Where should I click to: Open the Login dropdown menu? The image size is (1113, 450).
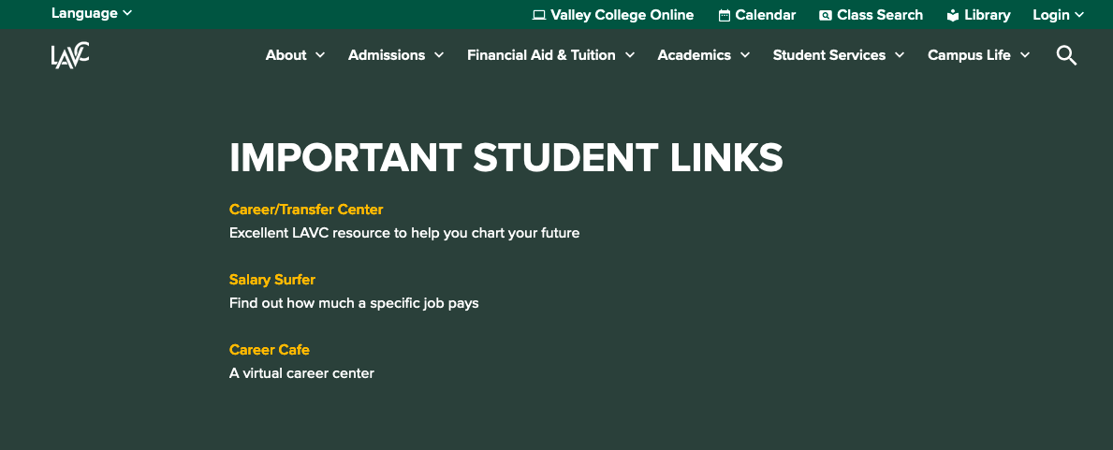point(1058,15)
